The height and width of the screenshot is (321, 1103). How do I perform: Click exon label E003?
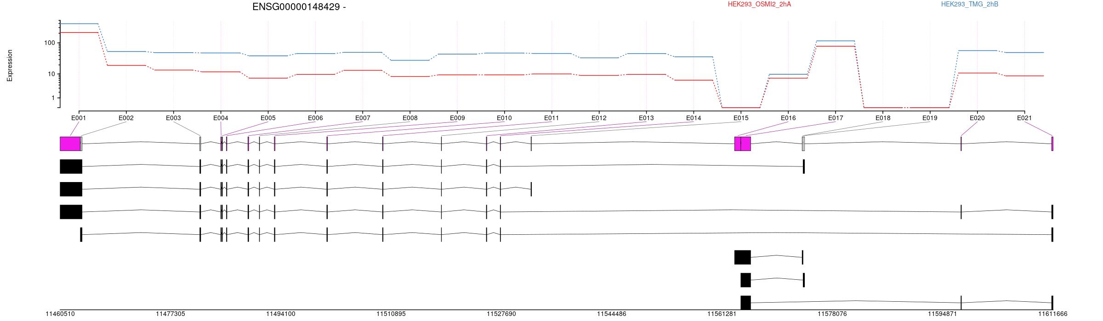(173, 118)
